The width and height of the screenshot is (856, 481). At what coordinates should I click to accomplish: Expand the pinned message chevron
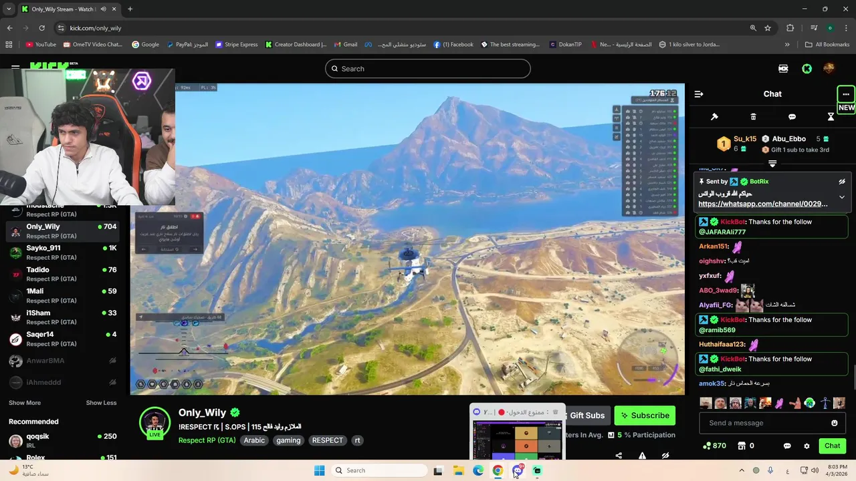point(842,197)
